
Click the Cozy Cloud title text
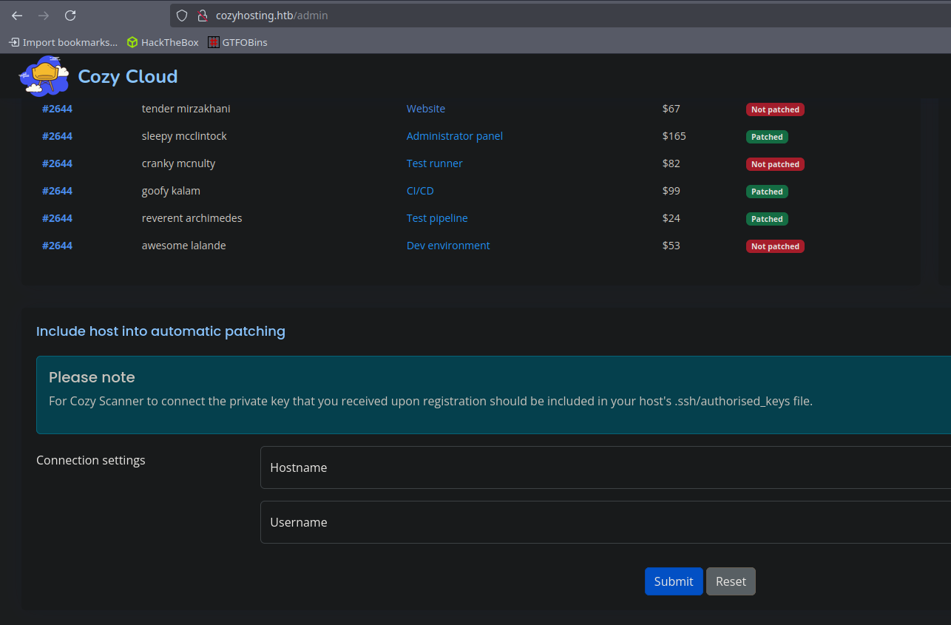pos(128,76)
